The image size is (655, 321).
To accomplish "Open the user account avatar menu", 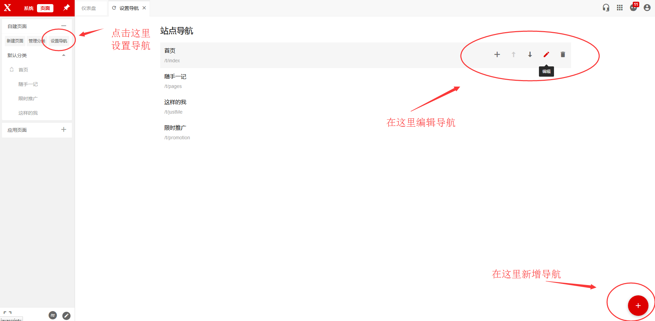I will 647,8.
